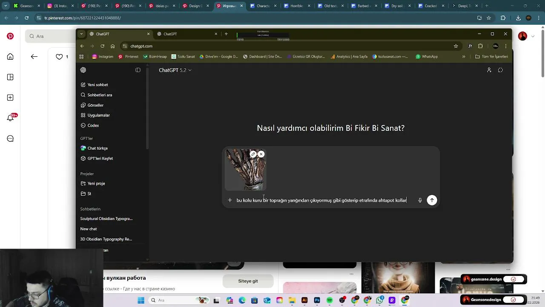This screenshot has width=545, height=307.
Task: Open the ChatGPT 5.2 model dropdown
Action: (x=175, y=70)
